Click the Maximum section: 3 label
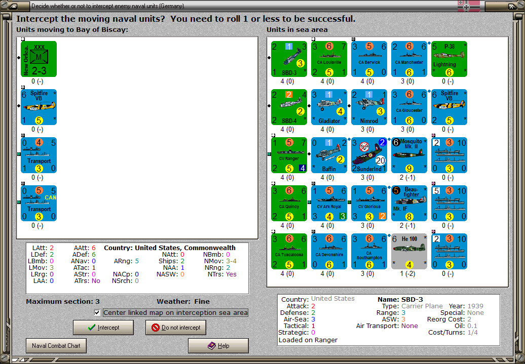Viewport: 525px width, 364px height. coord(63,301)
